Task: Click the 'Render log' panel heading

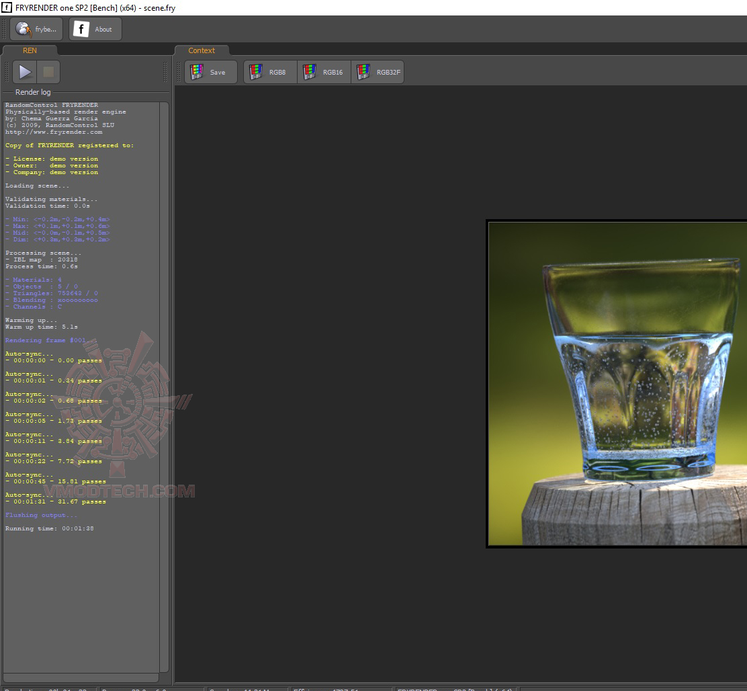Action: pos(33,92)
